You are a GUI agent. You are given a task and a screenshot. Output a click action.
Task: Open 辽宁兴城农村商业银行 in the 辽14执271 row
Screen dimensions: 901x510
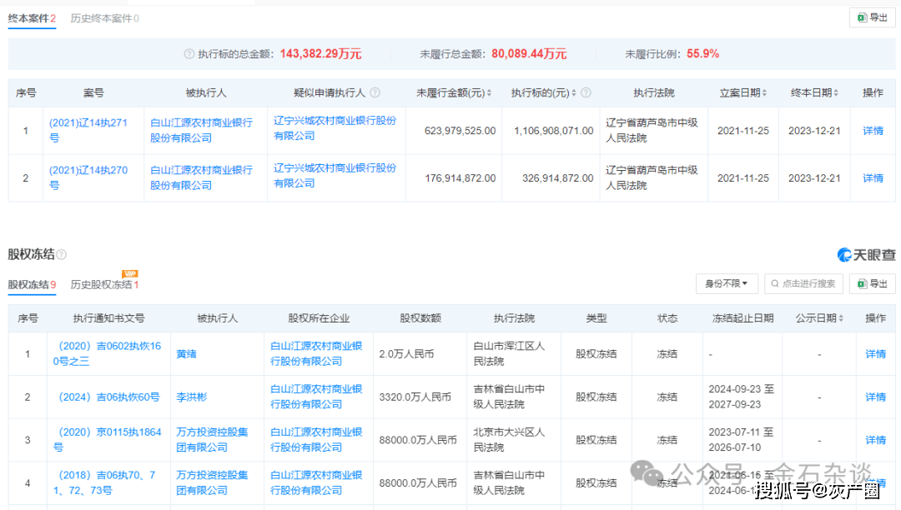335,128
